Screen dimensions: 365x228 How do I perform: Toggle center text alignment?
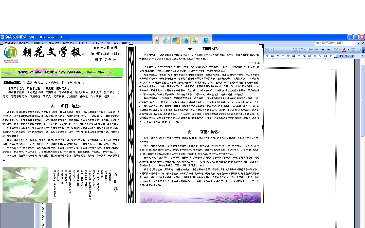[283, 50]
